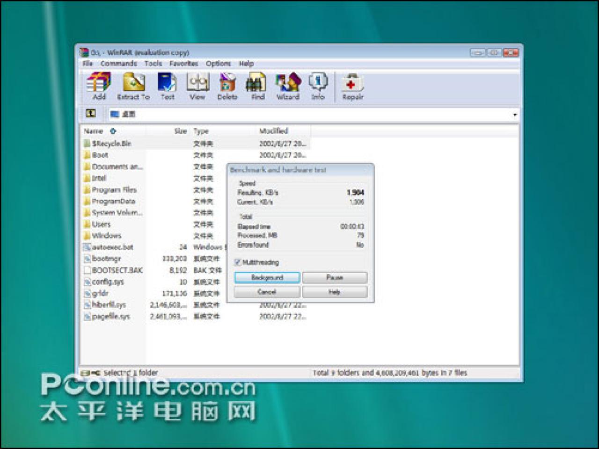Click the Total 9 folders status text

[390, 373]
